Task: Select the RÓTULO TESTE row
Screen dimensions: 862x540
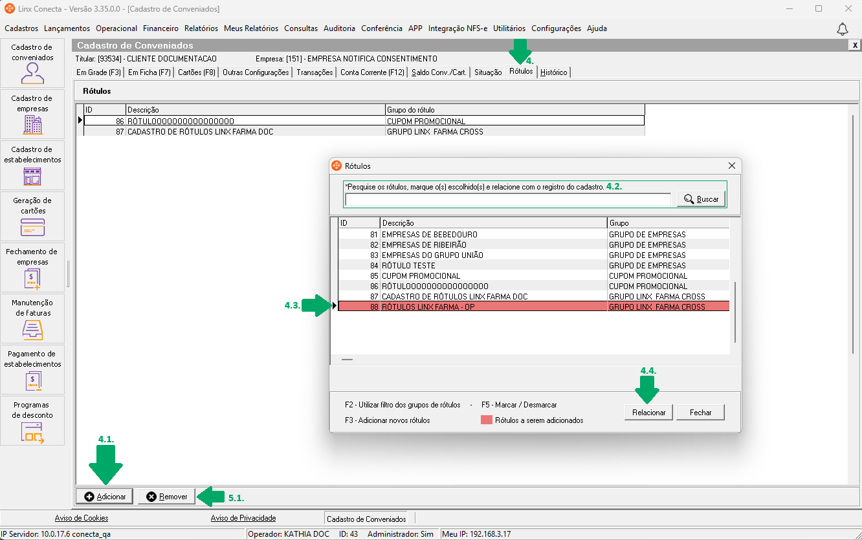Action: (x=535, y=265)
